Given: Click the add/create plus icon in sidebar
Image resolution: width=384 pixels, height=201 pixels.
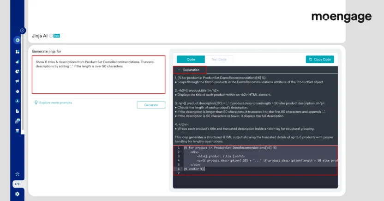Looking at the screenshot, I should [17, 40].
